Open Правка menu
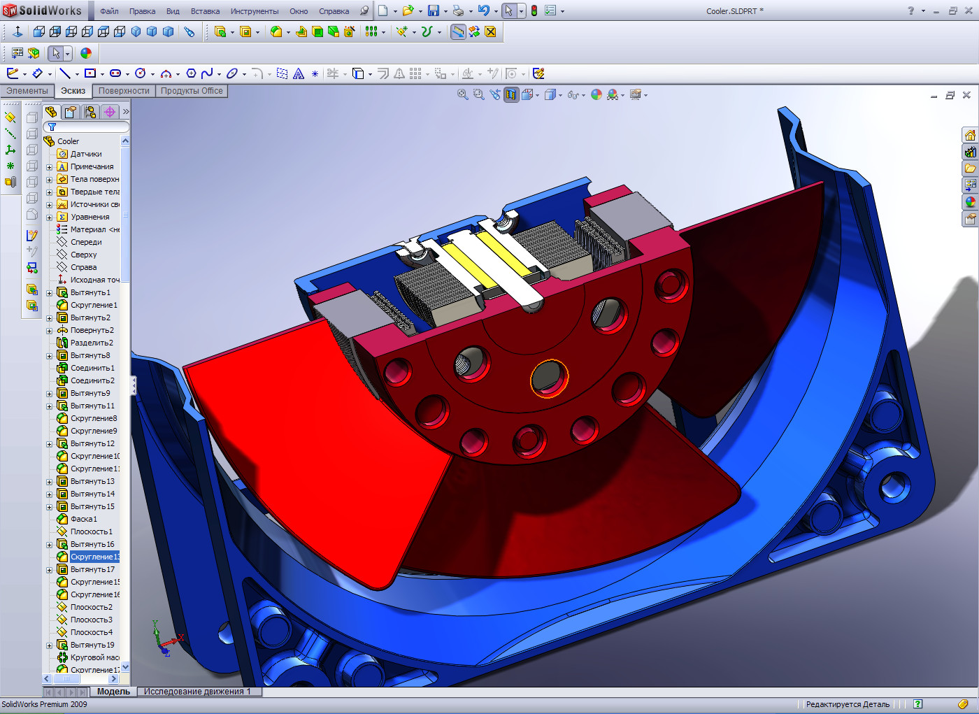Viewport: 979px width, 714px height. click(142, 11)
